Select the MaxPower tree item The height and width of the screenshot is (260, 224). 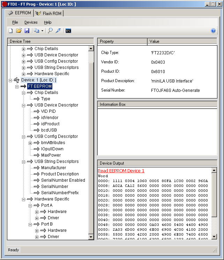pos(51,155)
